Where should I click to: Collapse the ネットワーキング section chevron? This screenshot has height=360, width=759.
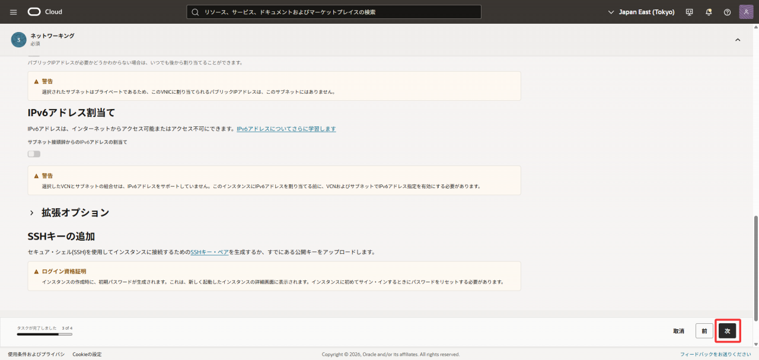coord(738,40)
